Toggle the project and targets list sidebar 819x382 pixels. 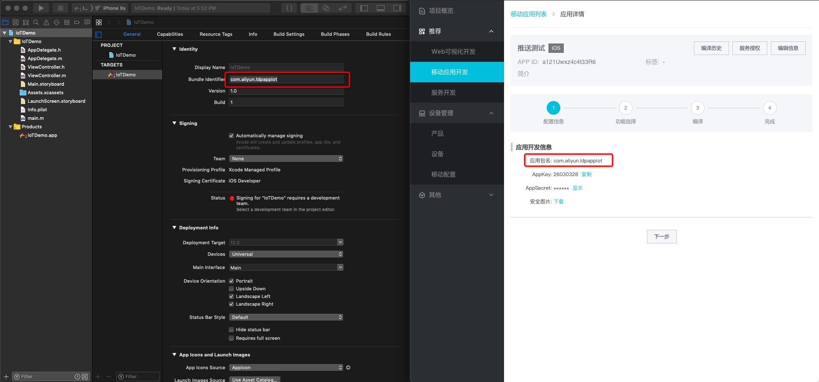(x=99, y=35)
